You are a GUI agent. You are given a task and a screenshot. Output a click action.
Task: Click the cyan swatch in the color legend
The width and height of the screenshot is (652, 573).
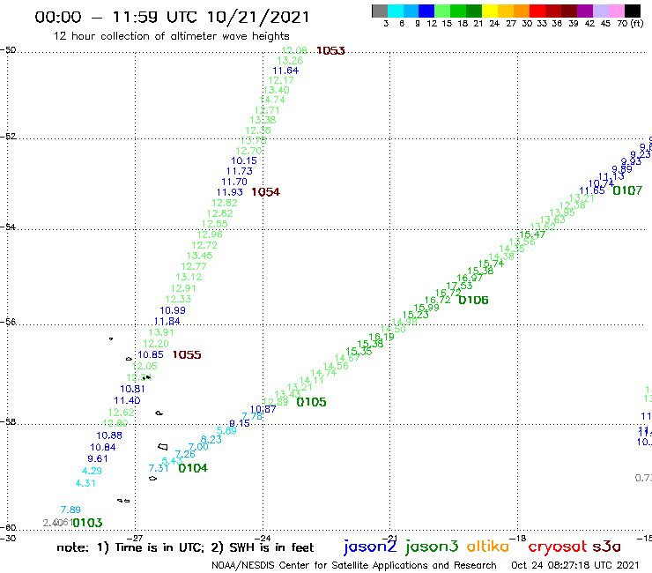pyautogui.click(x=396, y=11)
